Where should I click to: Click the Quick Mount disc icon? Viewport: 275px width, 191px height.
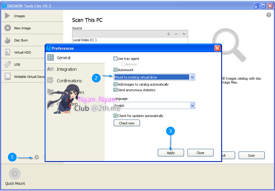point(15,174)
